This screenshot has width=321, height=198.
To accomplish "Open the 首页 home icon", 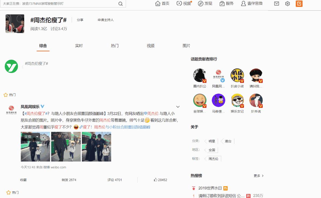I will 158,4.
